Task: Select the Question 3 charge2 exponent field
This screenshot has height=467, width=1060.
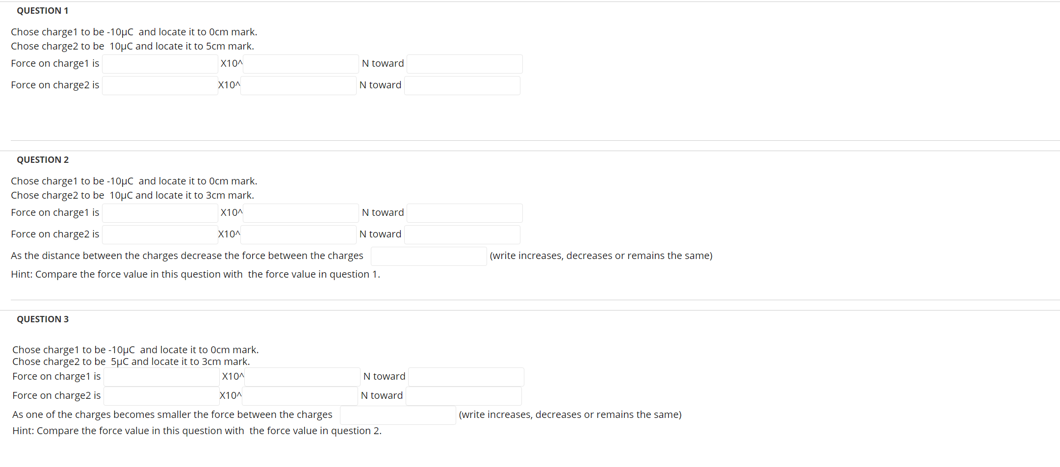Action: click(299, 396)
